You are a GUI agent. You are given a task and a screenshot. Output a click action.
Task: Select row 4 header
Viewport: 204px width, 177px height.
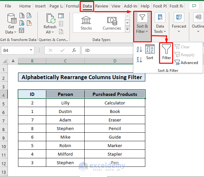click(4, 95)
